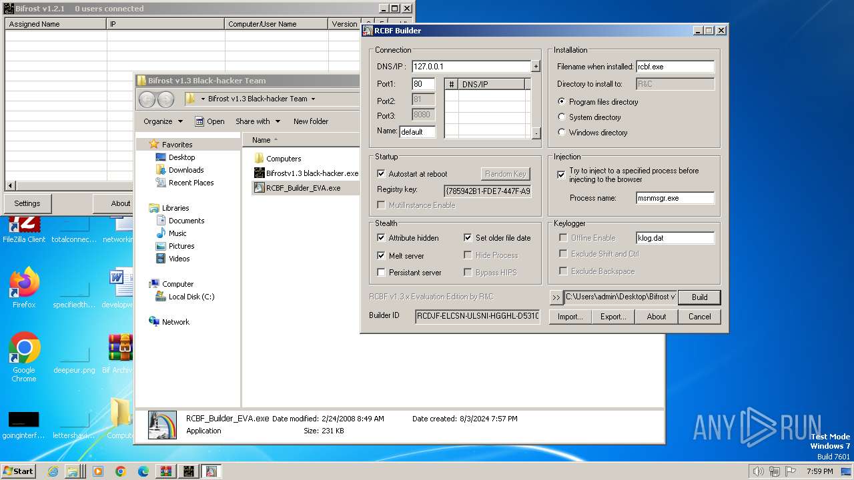Toggle Melt server checkbox
Viewport: 854px width, 480px height.
[382, 256]
